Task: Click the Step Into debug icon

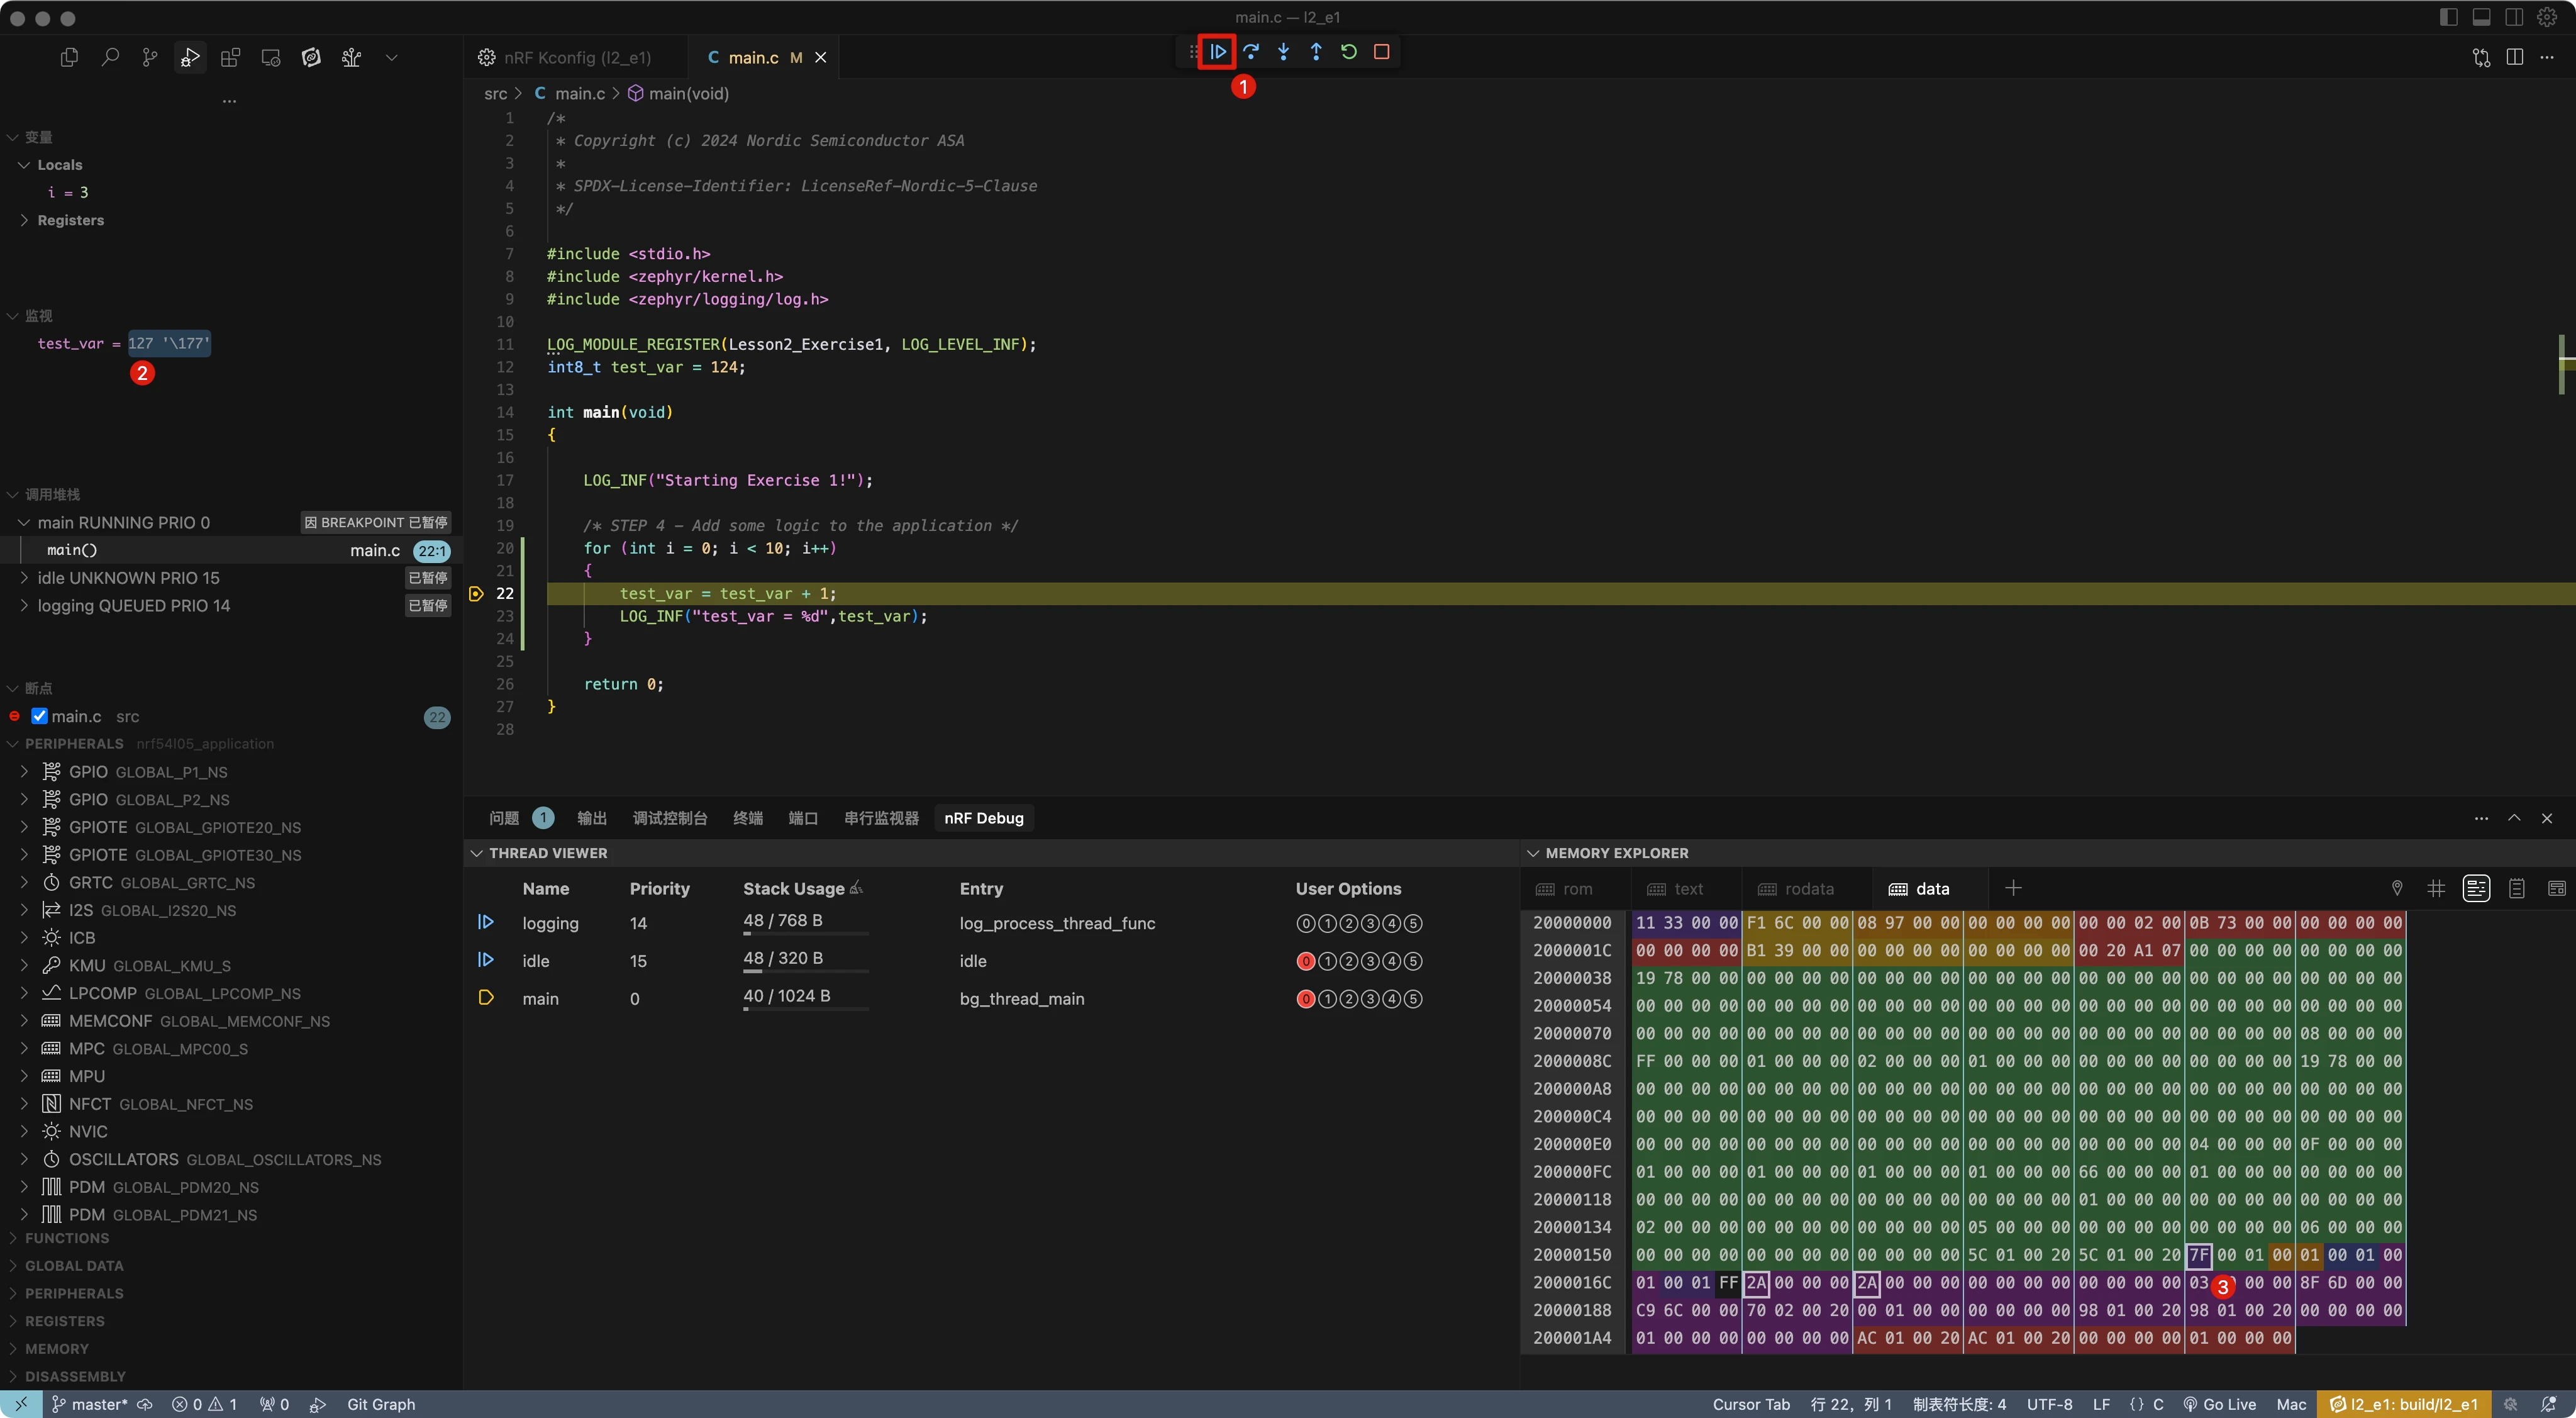Action: [1283, 52]
